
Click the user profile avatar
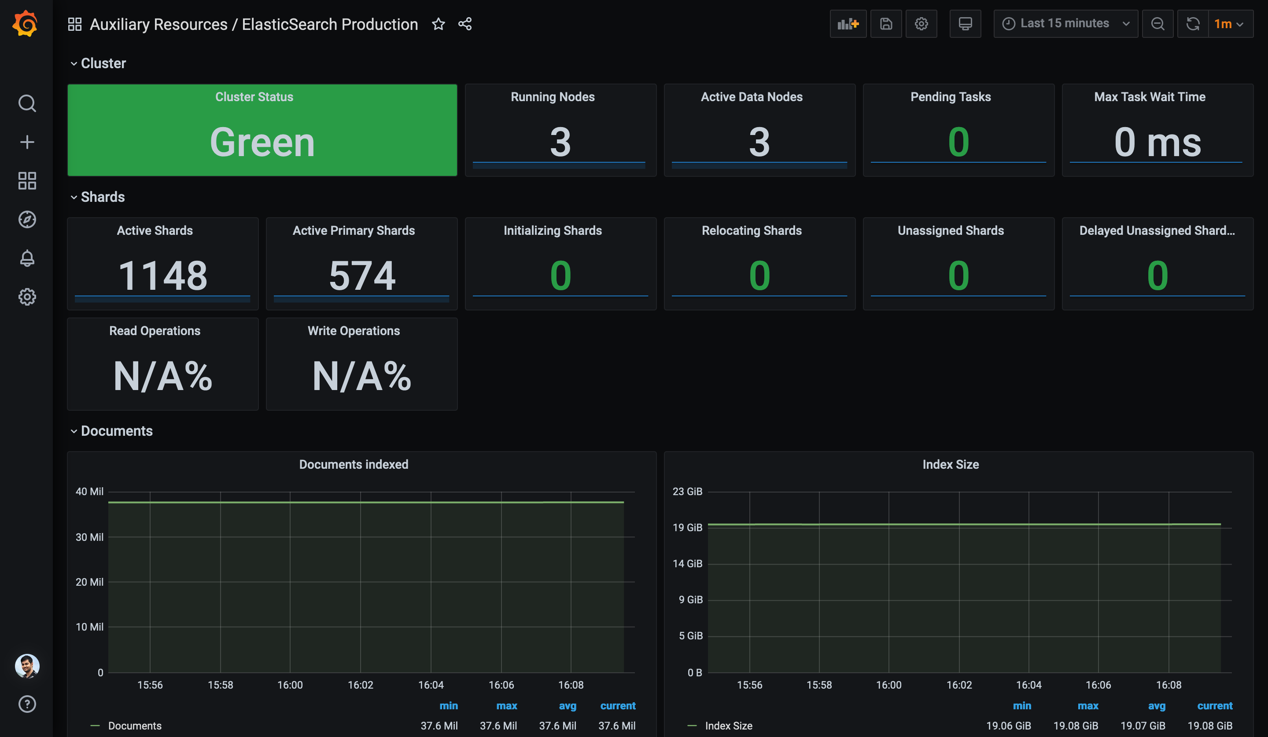pos(27,666)
